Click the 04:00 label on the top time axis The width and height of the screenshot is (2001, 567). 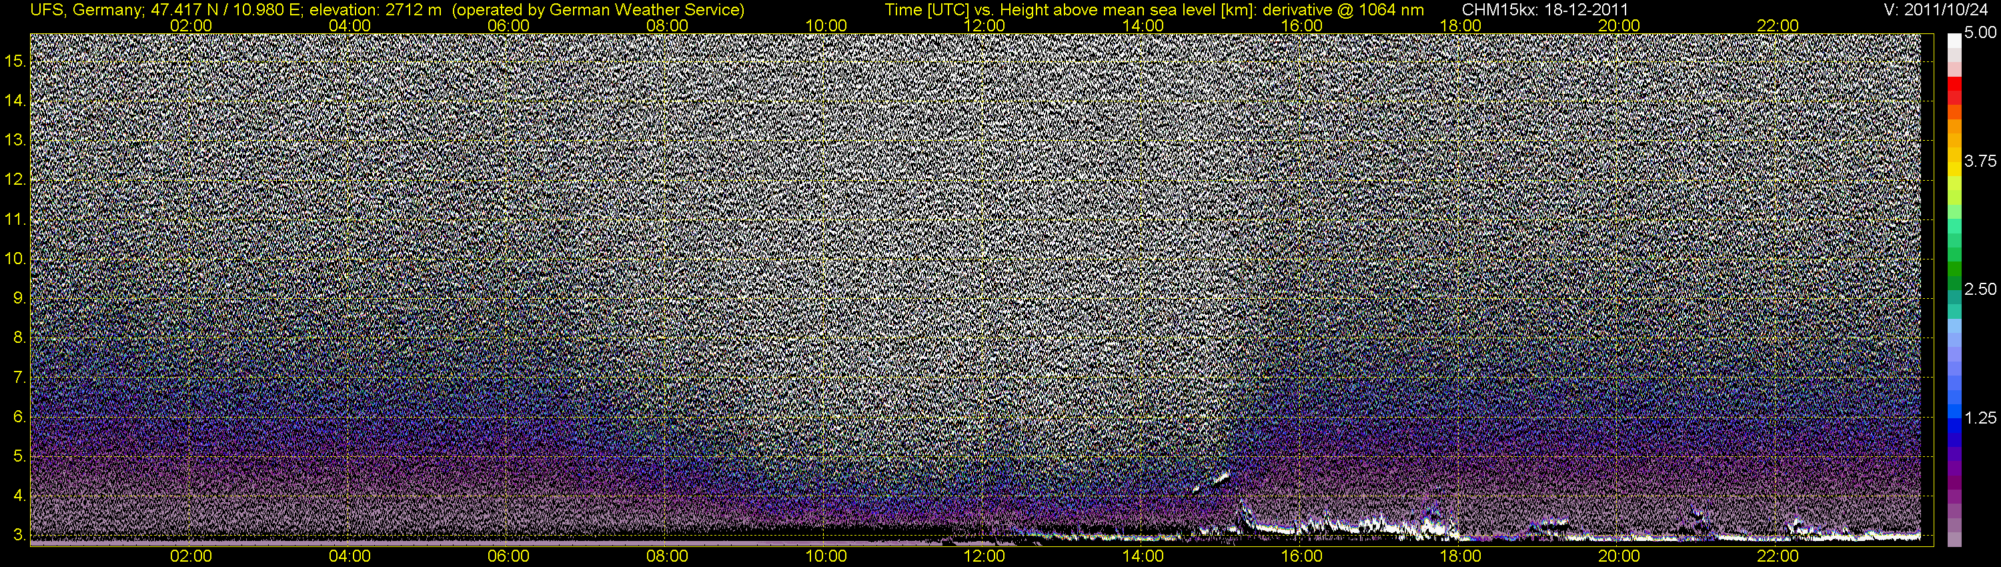(x=350, y=25)
